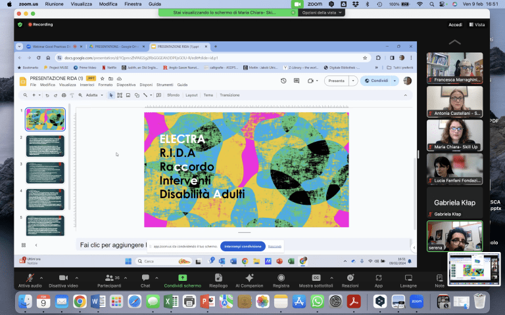The image size is (505, 315).
Task: Toggle camera with Disattiva video
Action: tap(63, 278)
